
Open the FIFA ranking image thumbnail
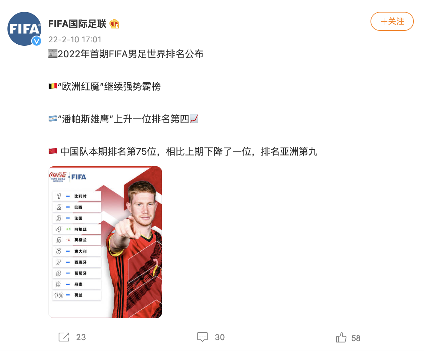pyautogui.click(x=105, y=242)
